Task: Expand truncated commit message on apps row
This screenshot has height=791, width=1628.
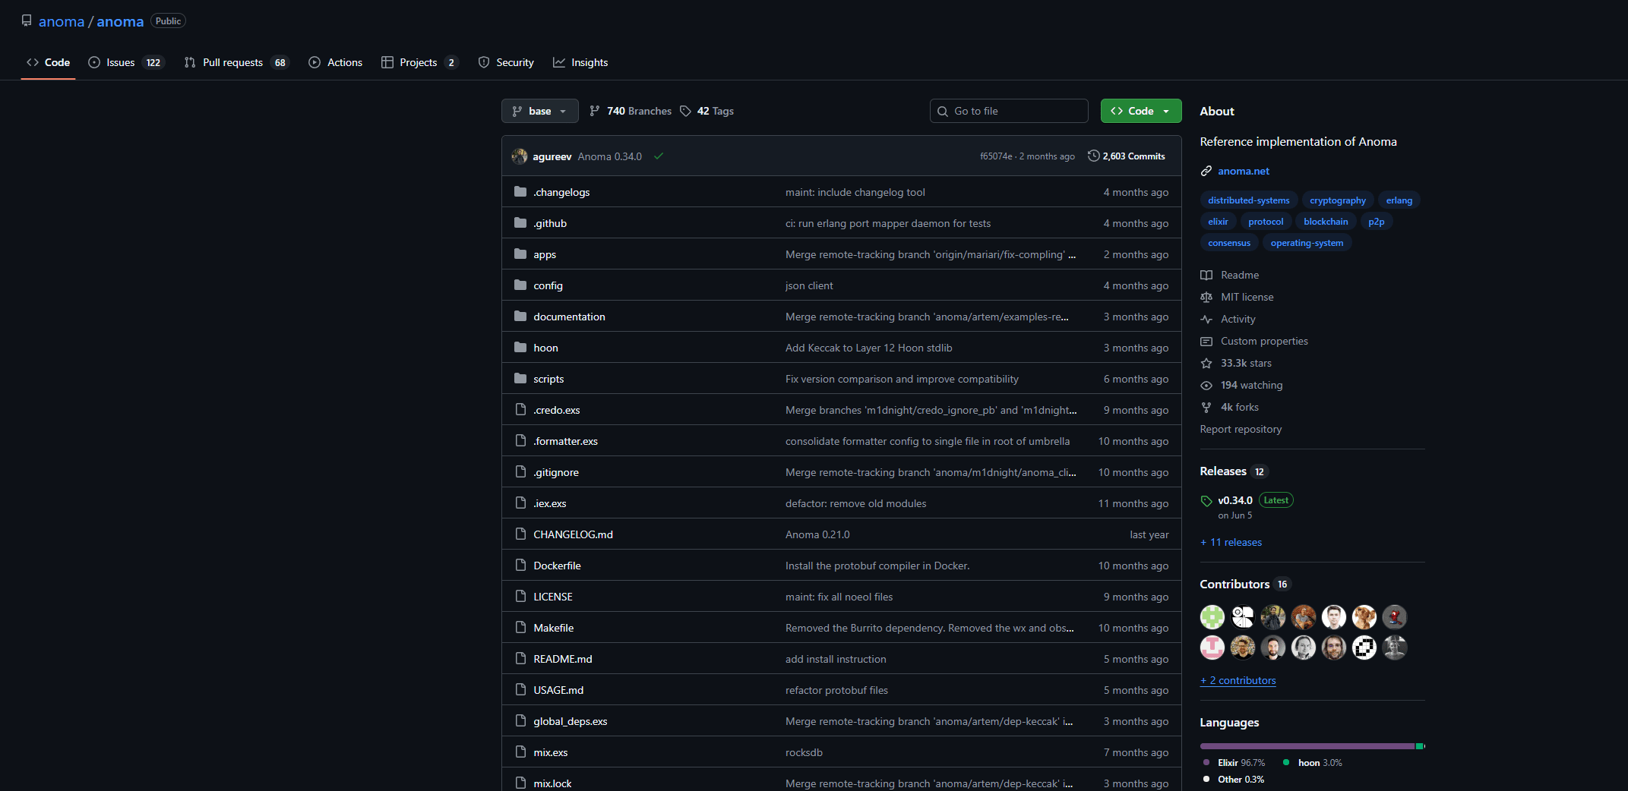Action: tap(1072, 255)
